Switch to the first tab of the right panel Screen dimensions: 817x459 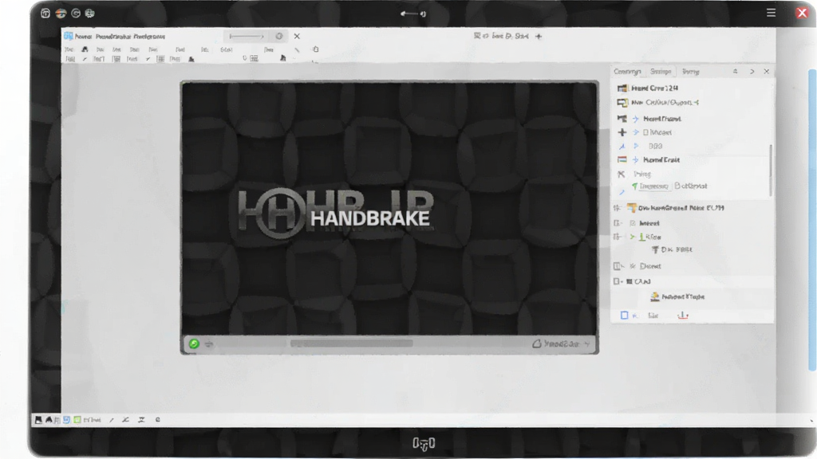tap(627, 71)
